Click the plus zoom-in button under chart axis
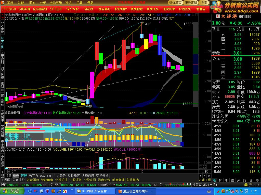This screenshot has width=261, height=195. 200,176
